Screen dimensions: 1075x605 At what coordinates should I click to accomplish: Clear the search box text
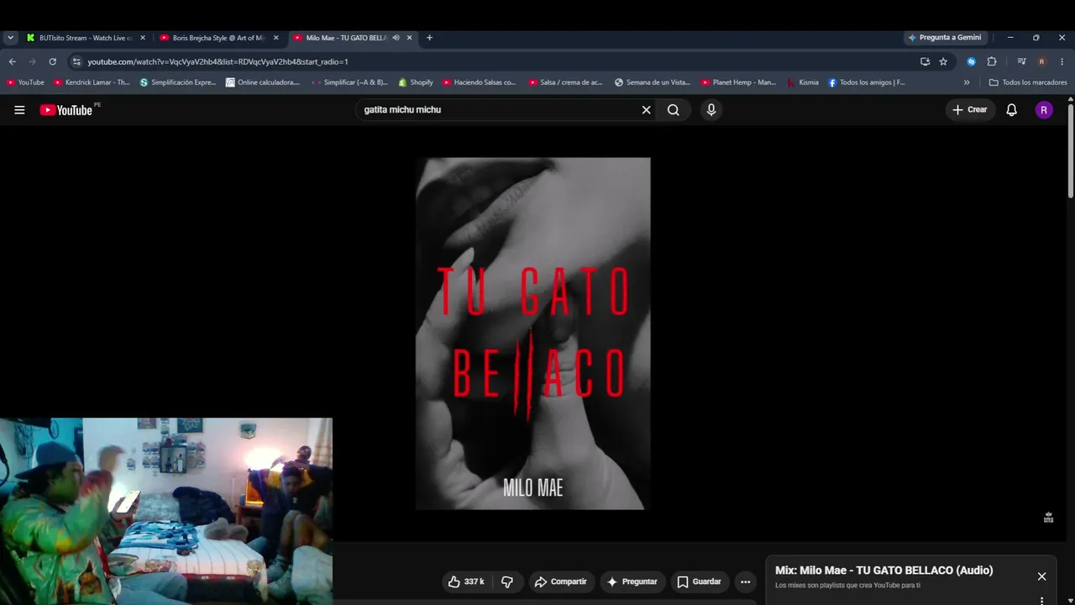(647, 110)
